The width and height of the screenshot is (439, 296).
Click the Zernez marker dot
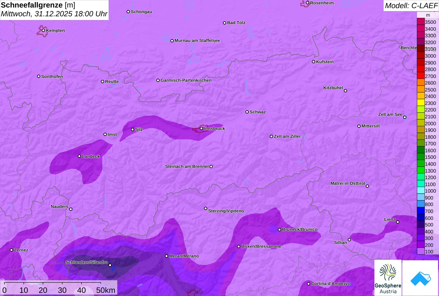tap(12, 250)
